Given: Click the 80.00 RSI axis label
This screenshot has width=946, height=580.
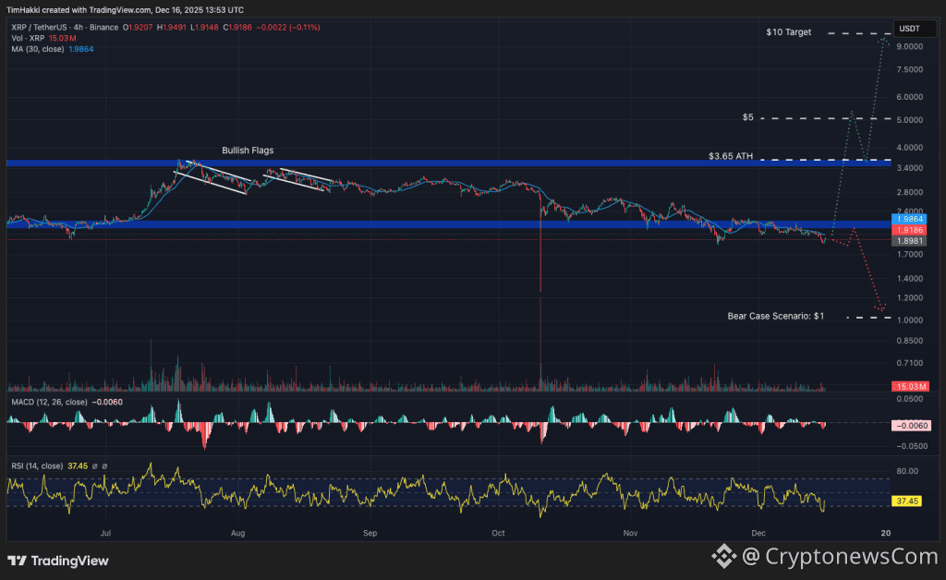Looking at the screenshot, I should click(907, 471).
